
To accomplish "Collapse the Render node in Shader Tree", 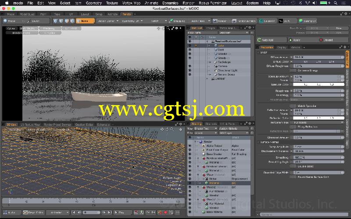I will [x=195, y=141].
